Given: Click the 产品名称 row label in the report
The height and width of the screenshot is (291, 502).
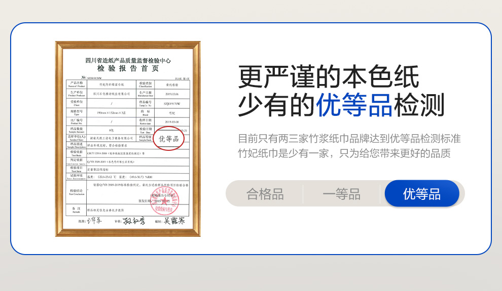Looking at the screenshot, I should 76,85.
